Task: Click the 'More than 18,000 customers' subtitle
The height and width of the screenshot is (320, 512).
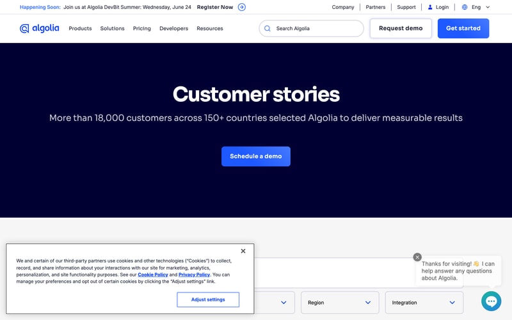Action: pyautogui.click(x=256, y=118)
